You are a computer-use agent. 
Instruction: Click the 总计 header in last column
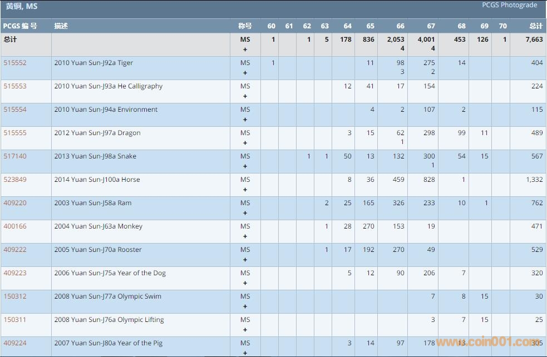(535, 26)
